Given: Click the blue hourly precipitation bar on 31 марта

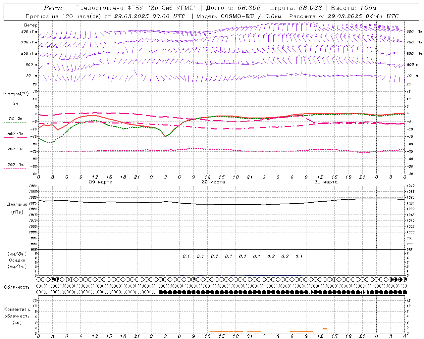Looking at the screenshot, I should [282, 275].
